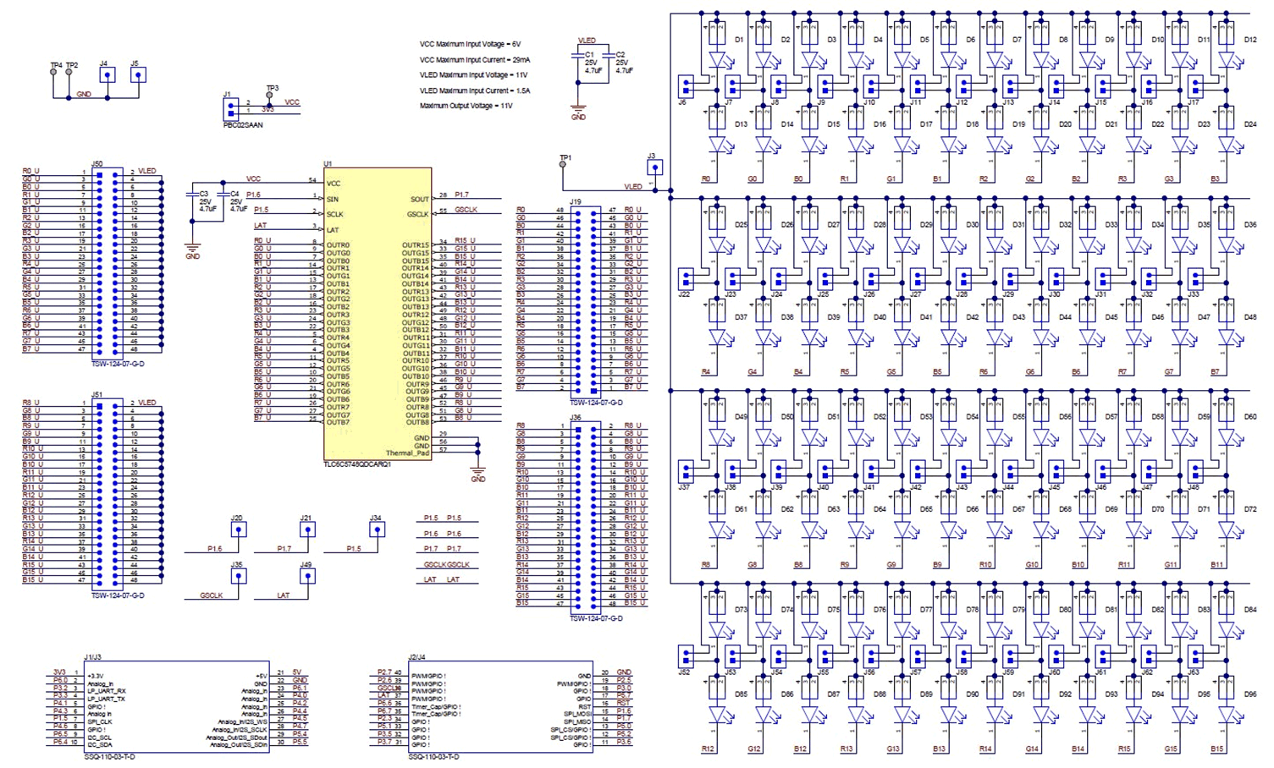The image size is (1274, 768).
Task: Select the J19 connector designator
Action: (x=576, y=202)
